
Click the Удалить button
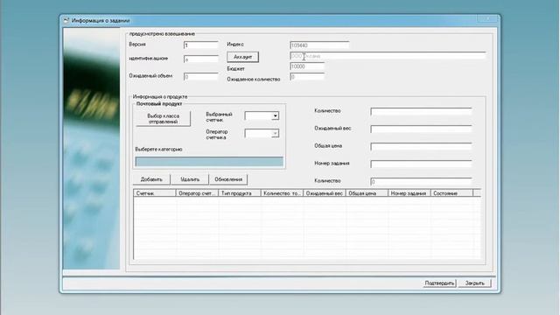click(190, 179)
